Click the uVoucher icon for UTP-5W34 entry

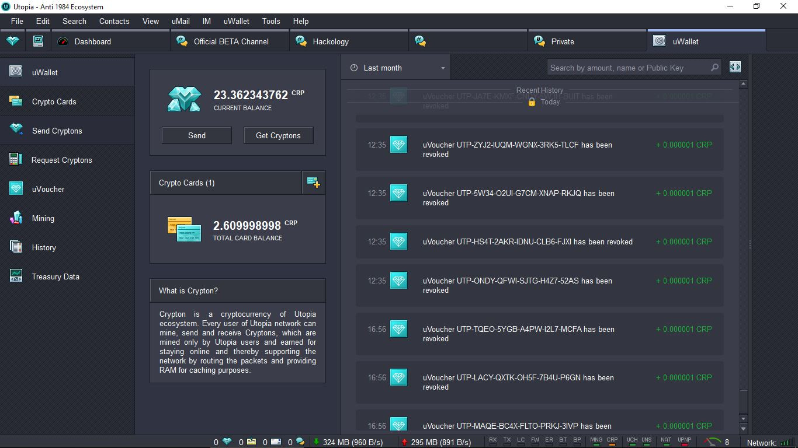point(398,193)
